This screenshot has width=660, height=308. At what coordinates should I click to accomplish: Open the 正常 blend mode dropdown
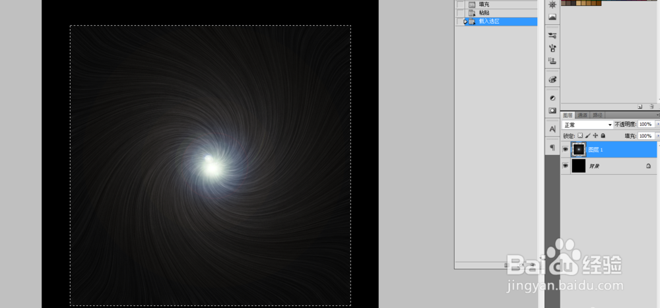[x=587, y=125]
